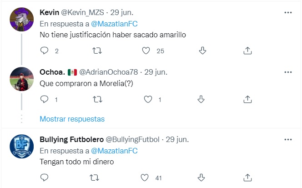Download Kevin's tweet using down arrow icon

click(x=203, y=51)
